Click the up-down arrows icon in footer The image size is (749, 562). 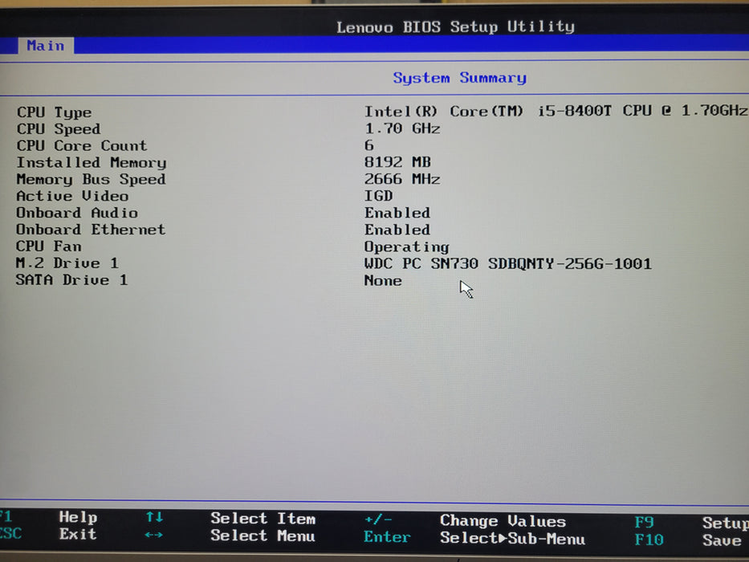pos(154,516)
